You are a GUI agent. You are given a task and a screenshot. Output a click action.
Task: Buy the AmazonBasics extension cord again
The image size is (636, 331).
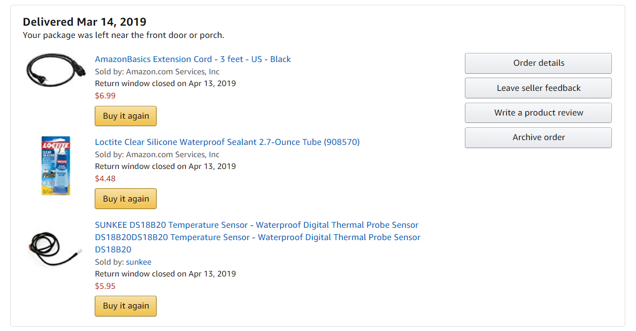pyautogui.click(x=126, y=116)
